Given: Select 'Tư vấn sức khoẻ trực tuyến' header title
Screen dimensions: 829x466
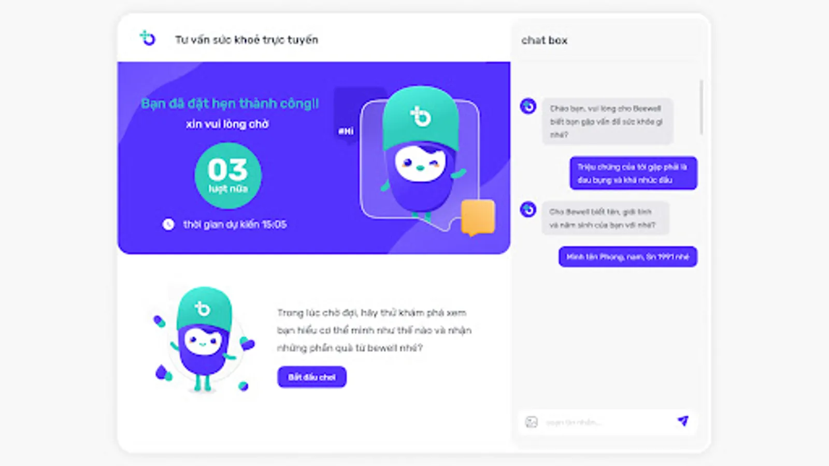Looking at the screenshot, I should [x=247, y=40].
